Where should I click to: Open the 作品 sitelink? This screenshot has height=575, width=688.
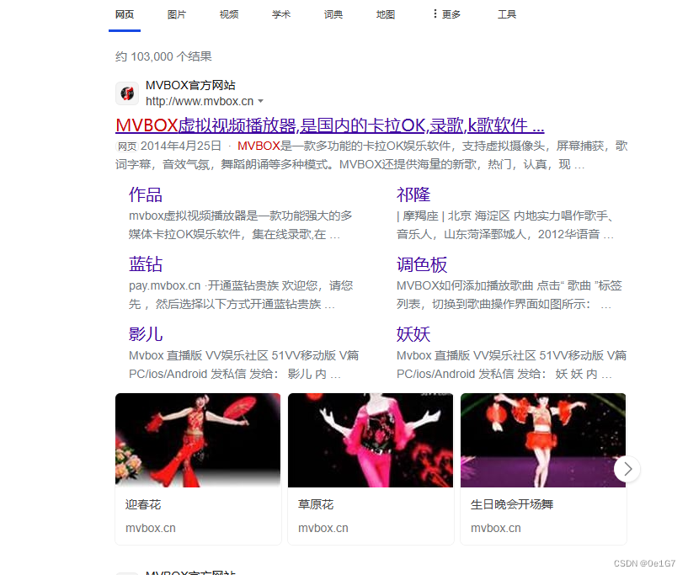(146, 194)
